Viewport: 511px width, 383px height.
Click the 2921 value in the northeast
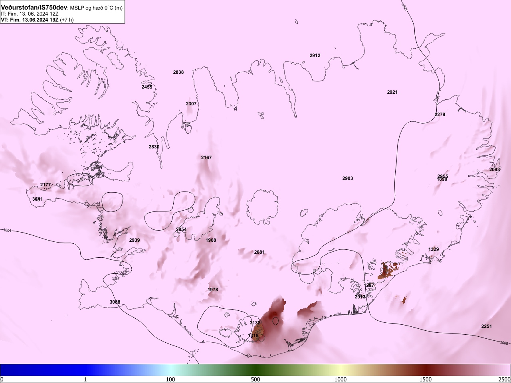pos(392,92)
